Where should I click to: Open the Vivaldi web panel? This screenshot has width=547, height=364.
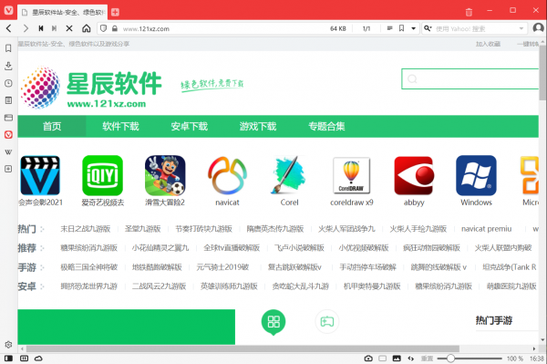pos(8,135)
